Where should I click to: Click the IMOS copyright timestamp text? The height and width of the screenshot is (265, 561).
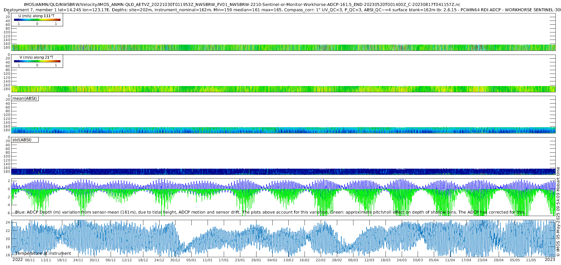pyautogui.click(x=558, y=212)
